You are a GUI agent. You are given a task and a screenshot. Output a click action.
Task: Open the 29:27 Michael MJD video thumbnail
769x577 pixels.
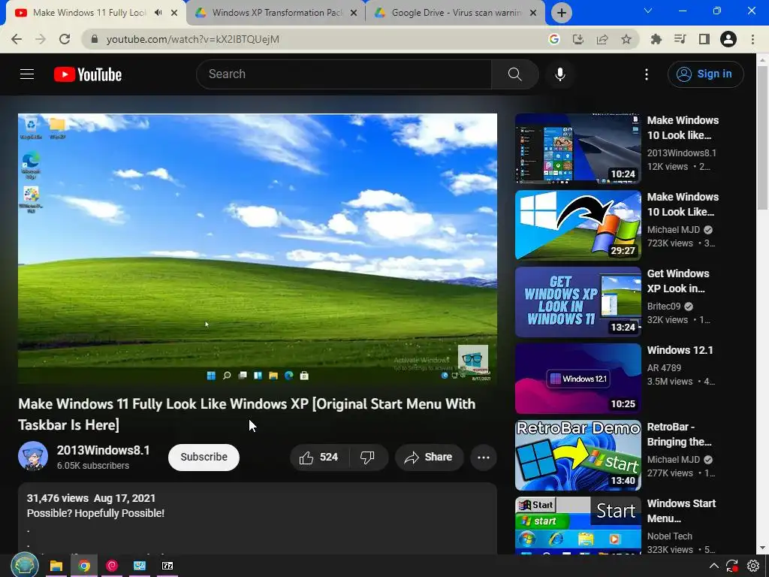pos(578,225)
